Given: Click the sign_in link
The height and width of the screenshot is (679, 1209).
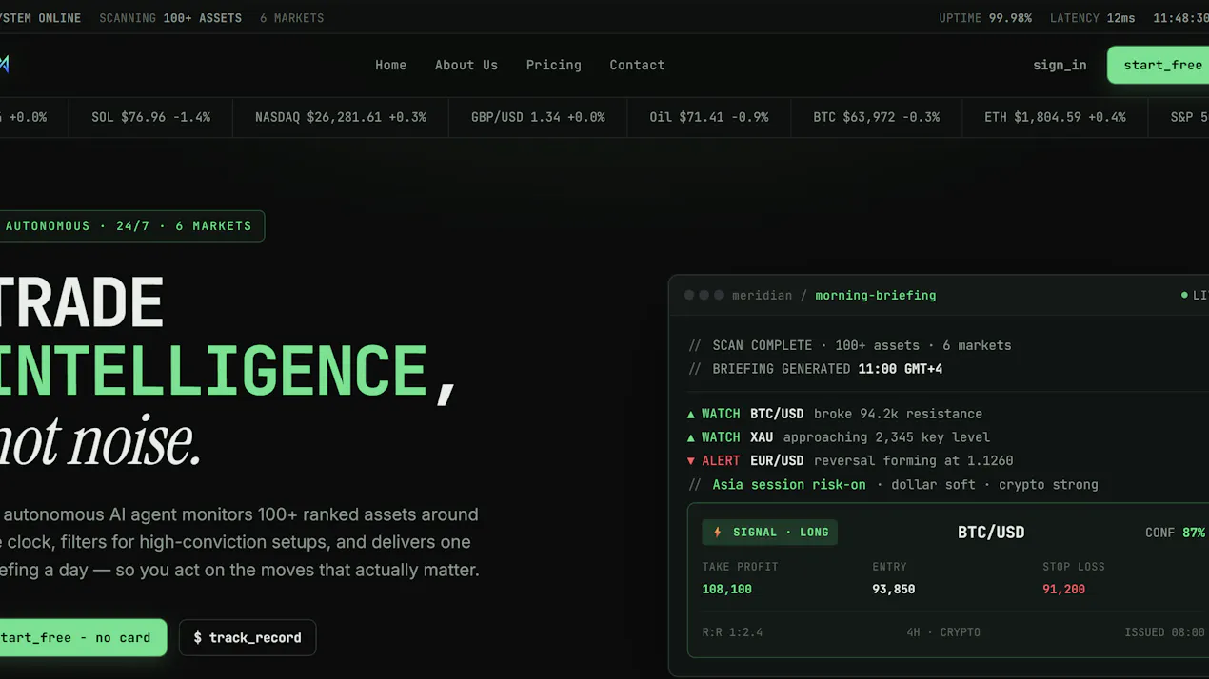Looking at the screenshot, I should 1060,65.
